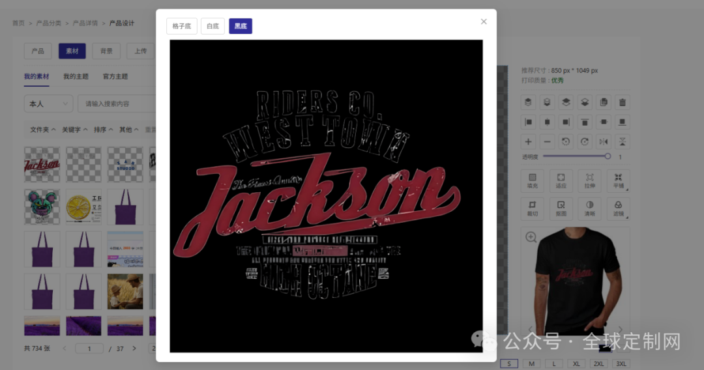This screenshot has height=370, width=704.
Task: Click the 填充 fill icon
Action: pyautogui.click(x=533, y=180)
